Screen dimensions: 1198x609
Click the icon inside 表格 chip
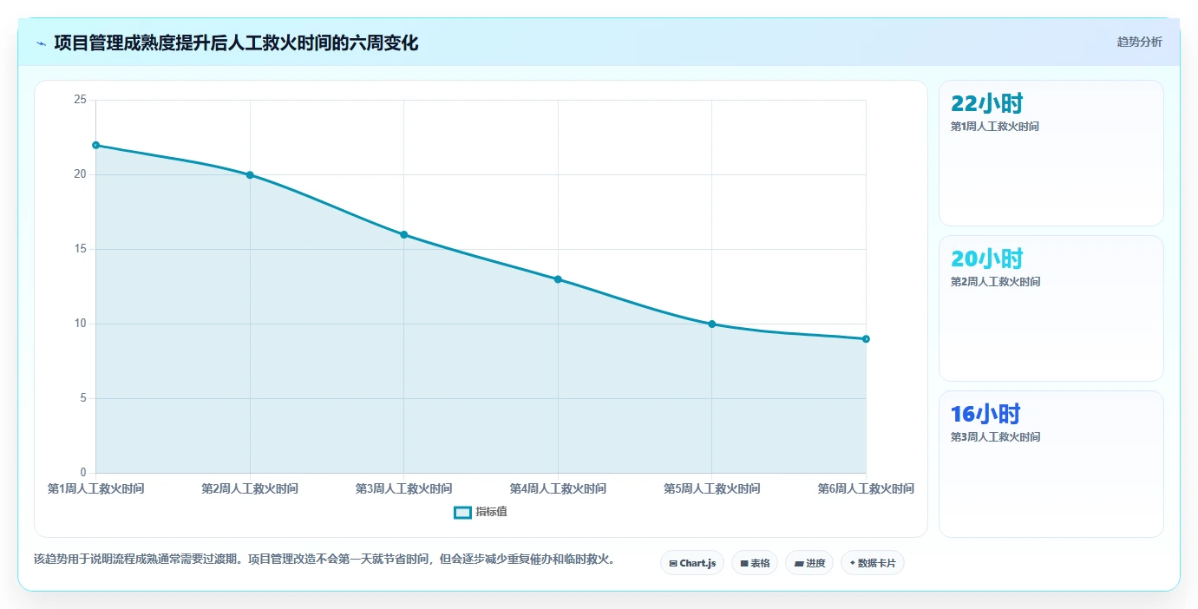point(744,564)
